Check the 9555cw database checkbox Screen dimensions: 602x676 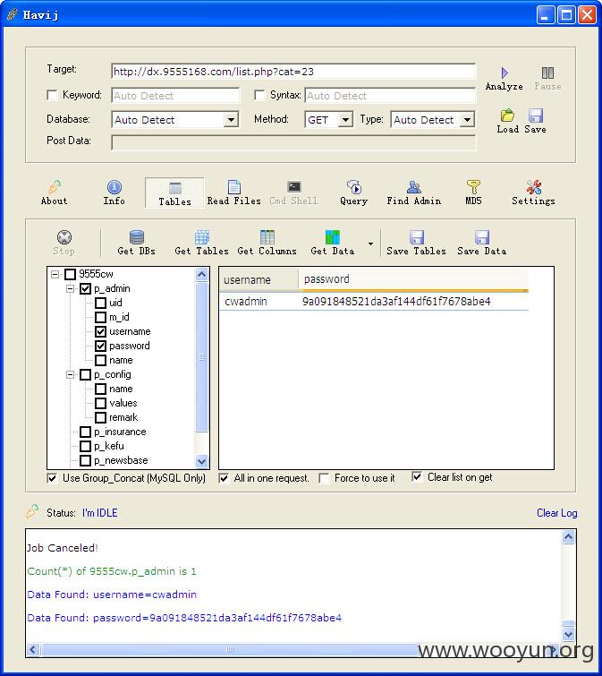point(70,274)
